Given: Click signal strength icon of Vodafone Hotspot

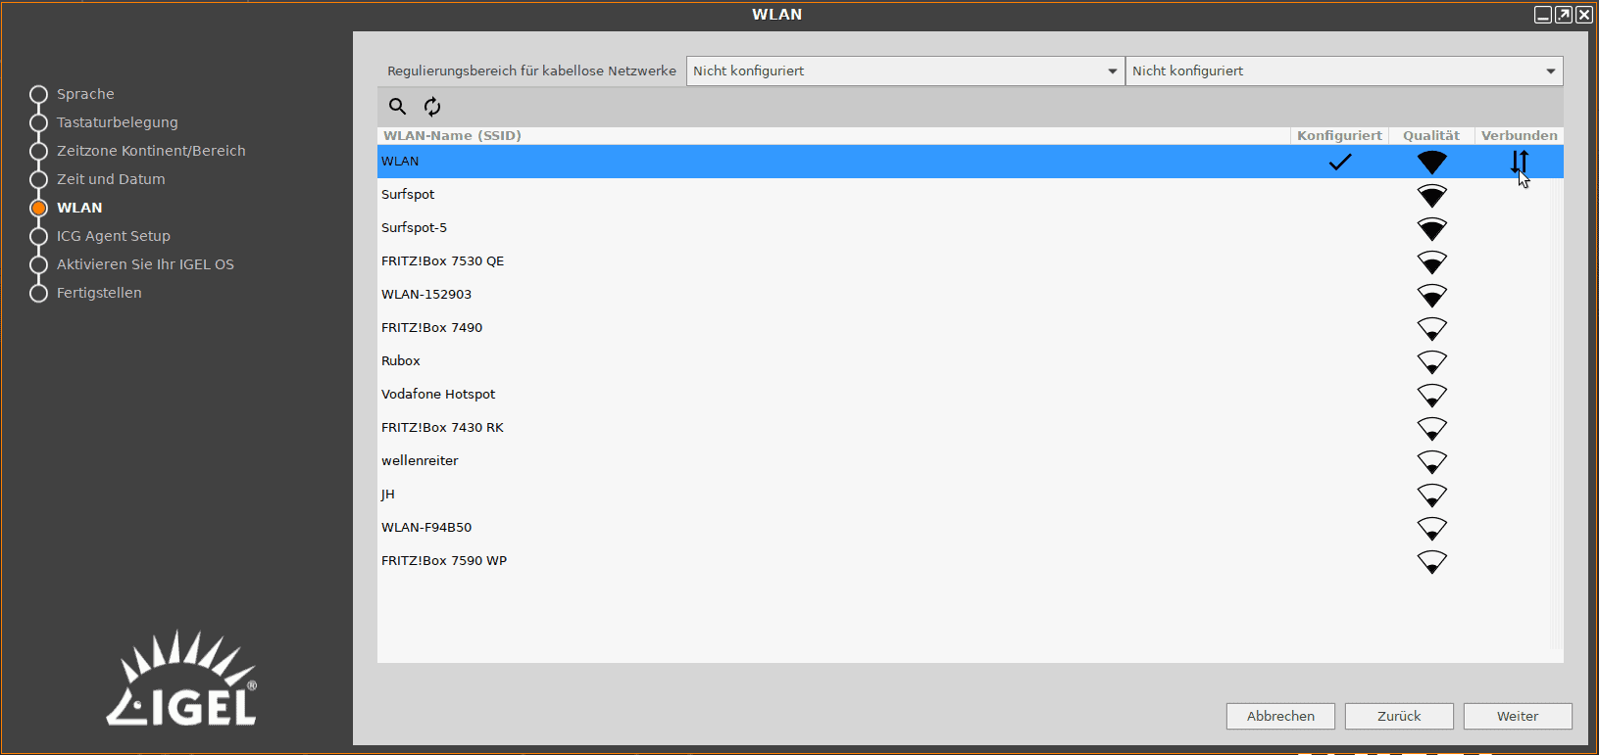Looking at the screenshot, I should pos(1431,395).
